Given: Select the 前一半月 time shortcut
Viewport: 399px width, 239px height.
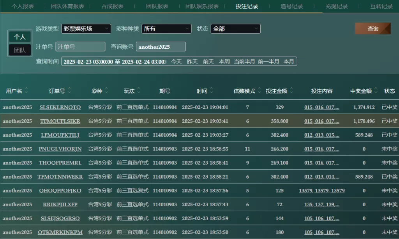Looking at the screenshot, I should pos(268,62).
